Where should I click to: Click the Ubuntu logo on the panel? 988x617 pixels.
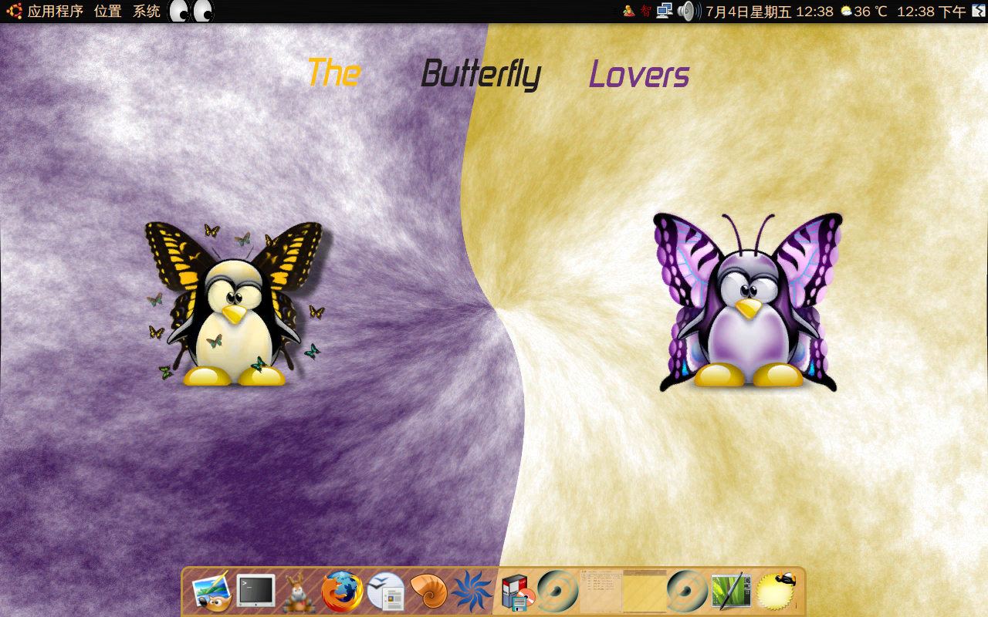click(14, 12)
